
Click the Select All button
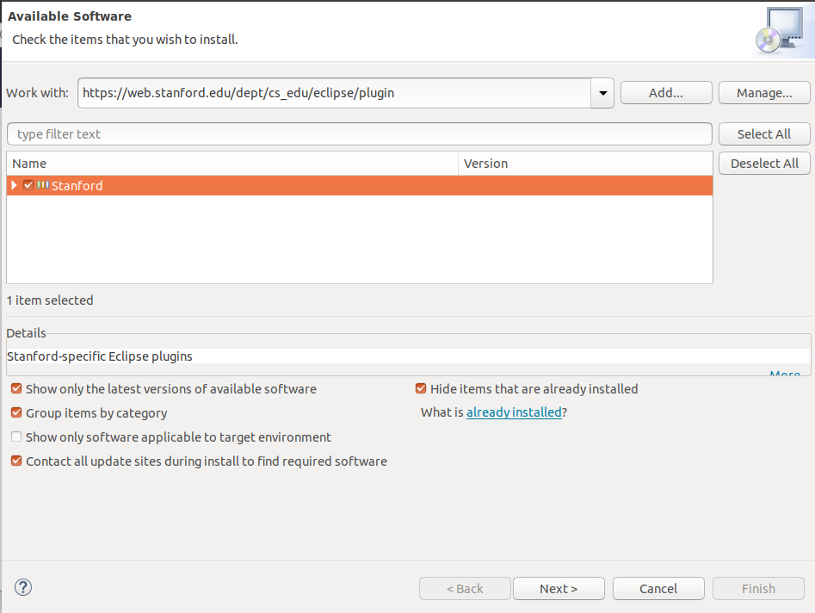[764, 134]
